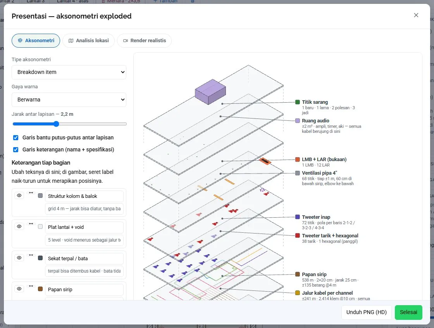The height and width of the screenshot is (328, 434).
Task: Click the arrow icon beside Plat lantai row
Action: pyautogui.click(x=31, y=223)
